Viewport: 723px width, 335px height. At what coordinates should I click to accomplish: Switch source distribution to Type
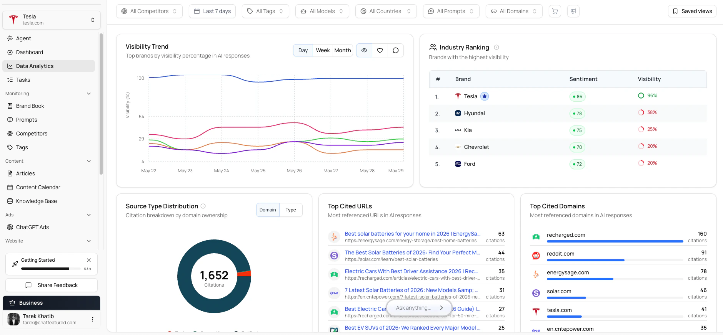click(291, 210)
